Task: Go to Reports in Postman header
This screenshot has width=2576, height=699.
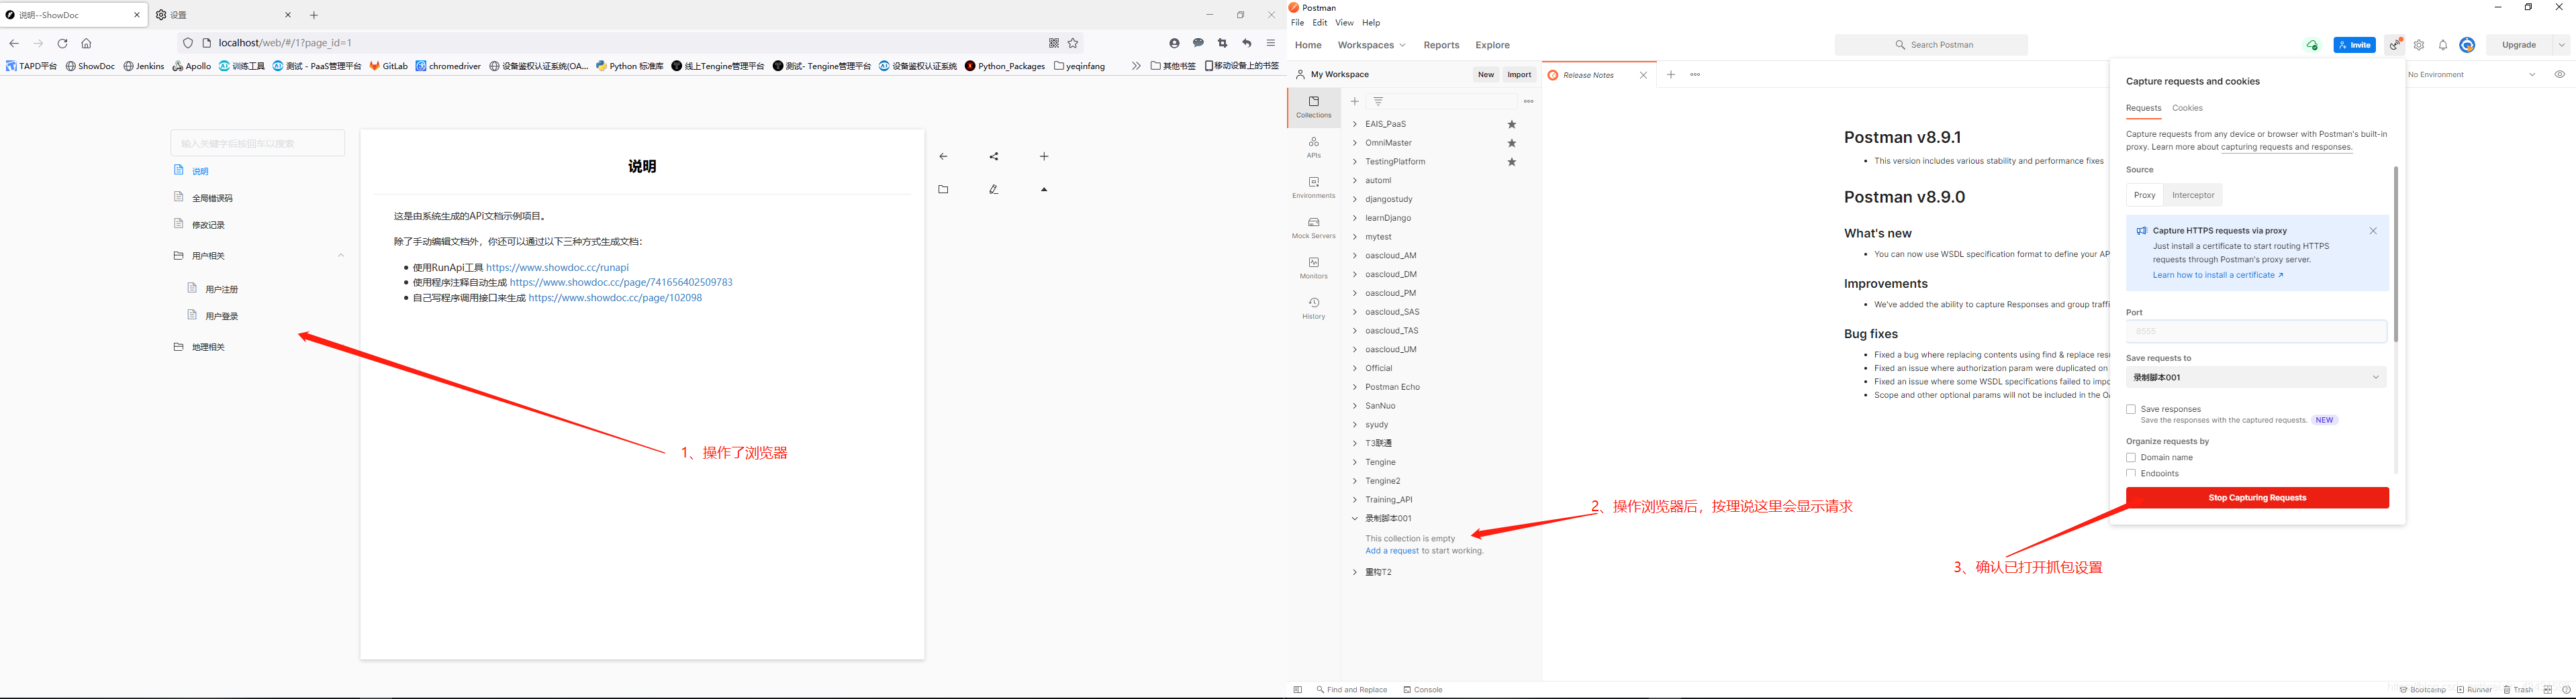Action: click(x=1441, y=45)
